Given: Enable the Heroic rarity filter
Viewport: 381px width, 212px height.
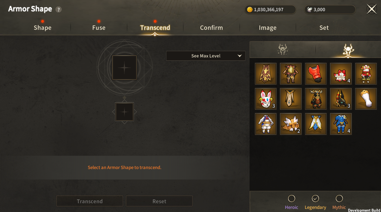Looking at the screenshot, I should click(x=292, y=198).
